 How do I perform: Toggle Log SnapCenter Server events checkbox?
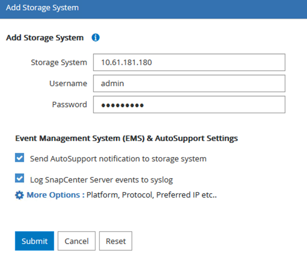[19, 178]
